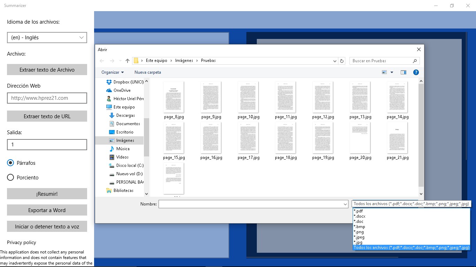Select OneDrive in navigation pane

(x=118, y=90)
